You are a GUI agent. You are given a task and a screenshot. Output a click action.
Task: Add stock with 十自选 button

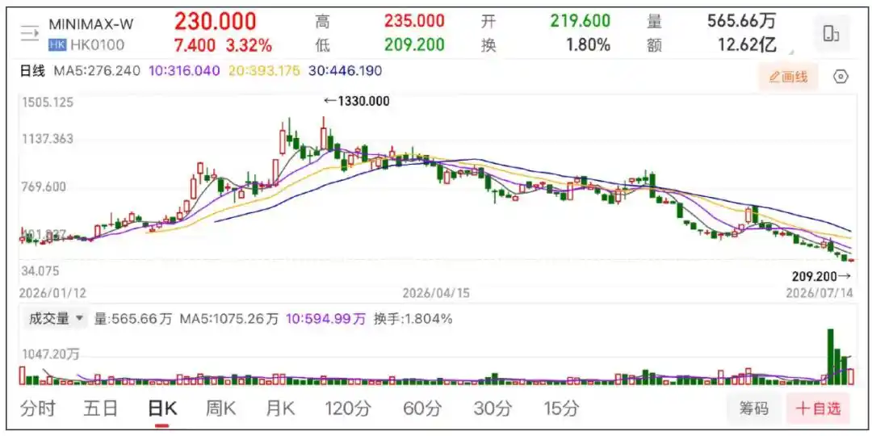tap(818, 409)
